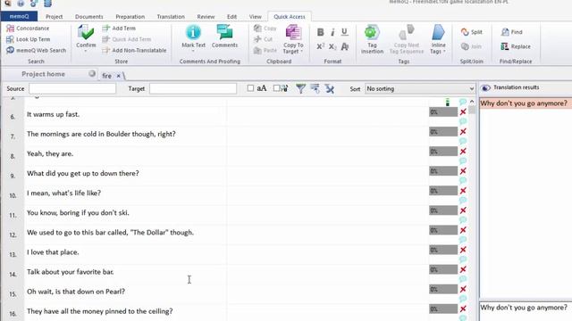Open the Mark Text tool
572x321 pixels.
pyautogui.click(x=193, y=37)
